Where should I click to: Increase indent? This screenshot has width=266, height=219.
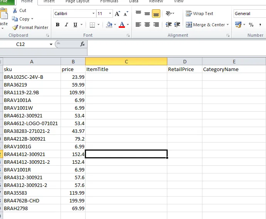177,25
